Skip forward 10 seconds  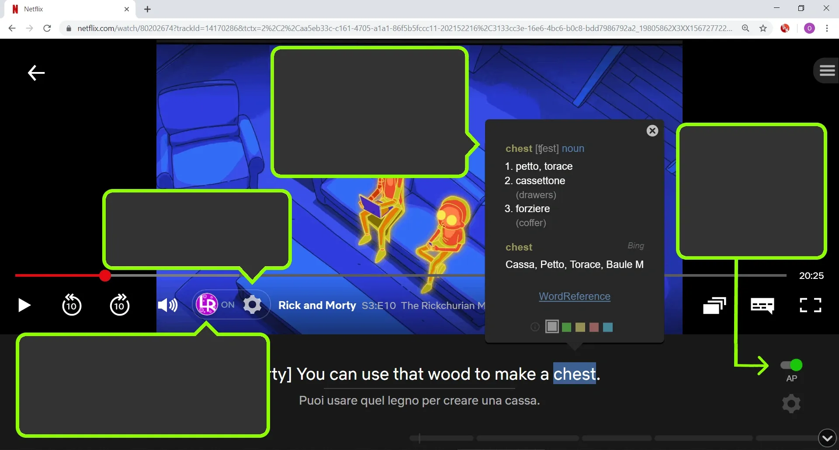click(x=119, y=305)
